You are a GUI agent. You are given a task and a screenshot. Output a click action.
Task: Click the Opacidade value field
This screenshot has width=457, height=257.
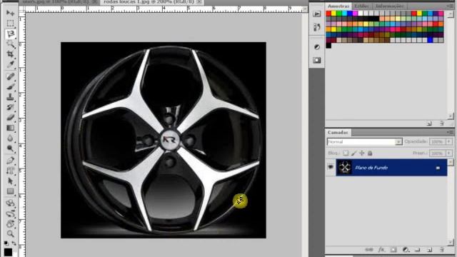[x=437, y=141]
